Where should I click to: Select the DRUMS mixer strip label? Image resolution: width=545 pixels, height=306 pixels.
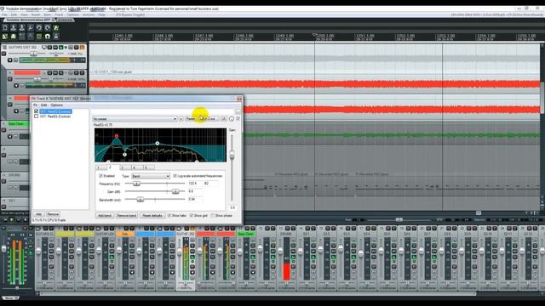coord(286,235)
